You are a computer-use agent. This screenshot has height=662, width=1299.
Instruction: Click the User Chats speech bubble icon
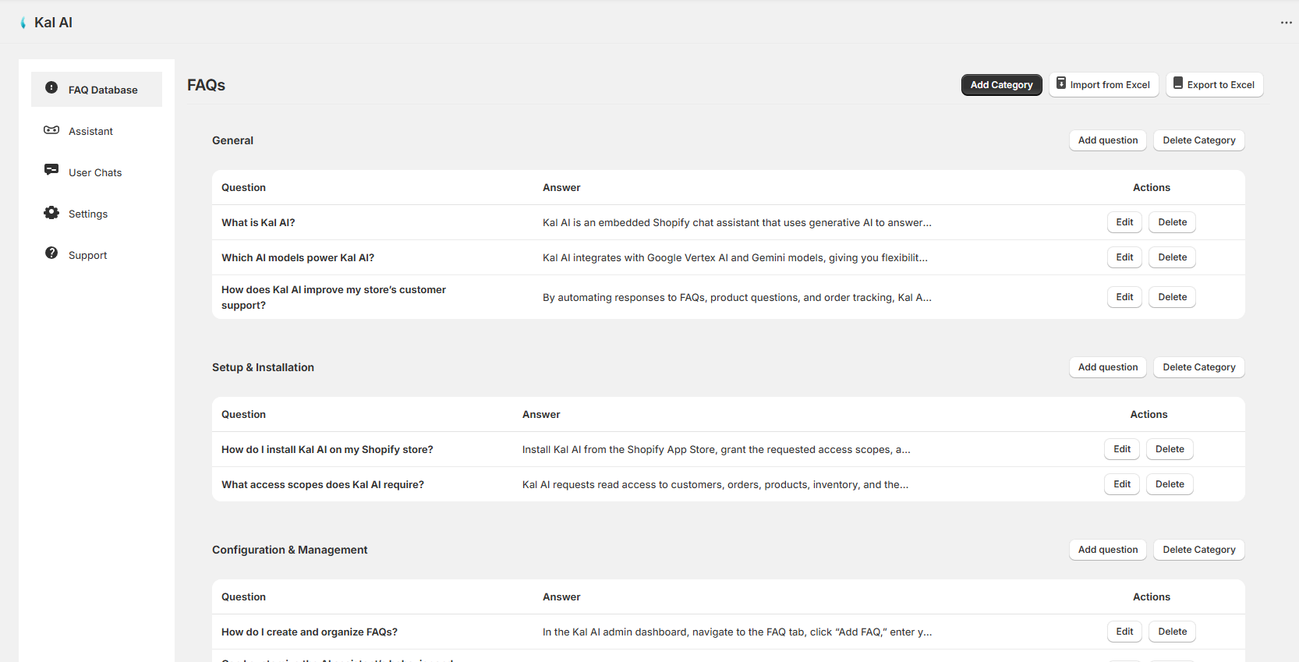click(51, 170)
